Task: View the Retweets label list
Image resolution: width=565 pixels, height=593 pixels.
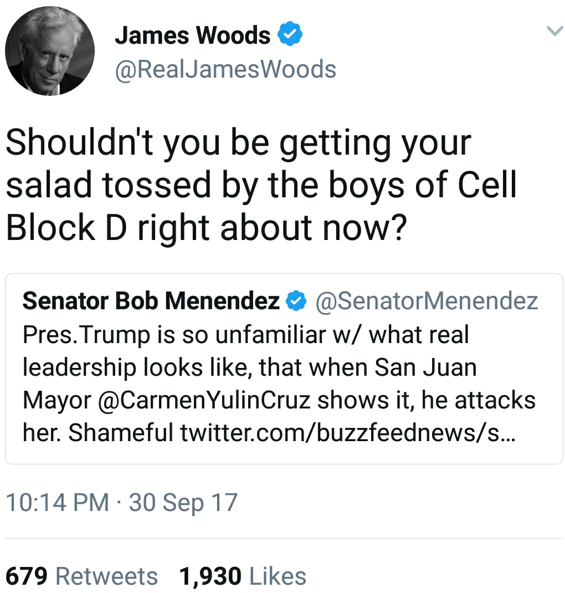Action: (x=106, y=576)
